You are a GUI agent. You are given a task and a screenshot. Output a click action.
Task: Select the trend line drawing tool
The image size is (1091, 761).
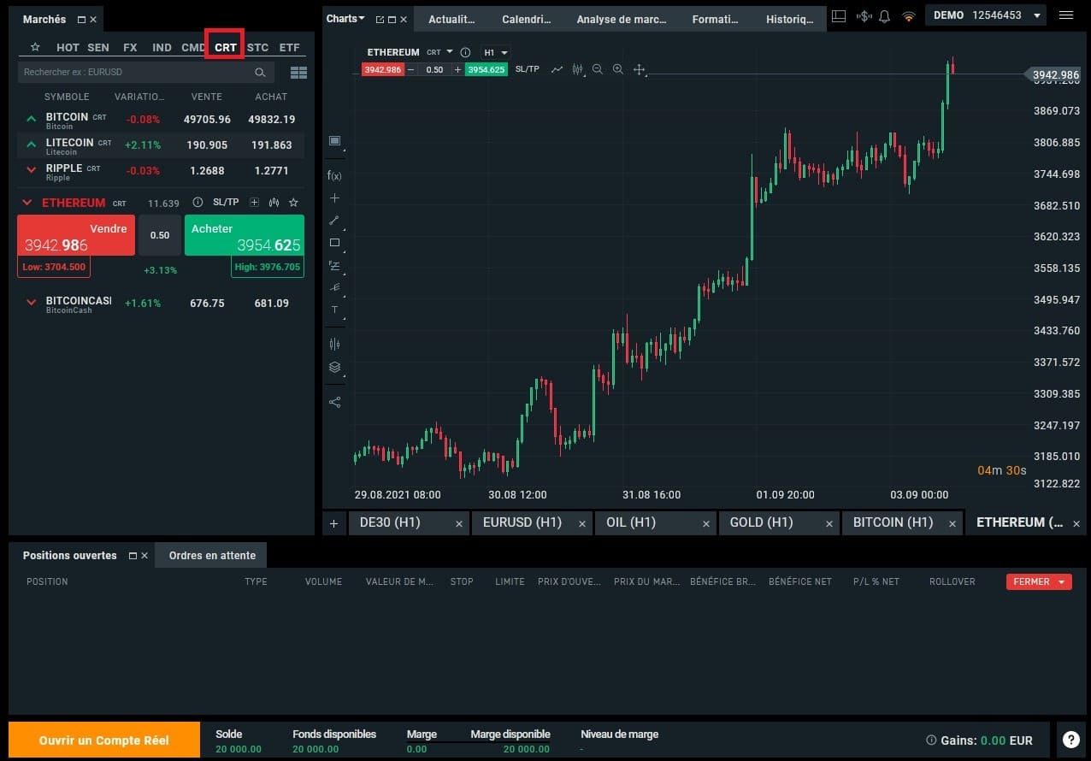click(334, 220)
